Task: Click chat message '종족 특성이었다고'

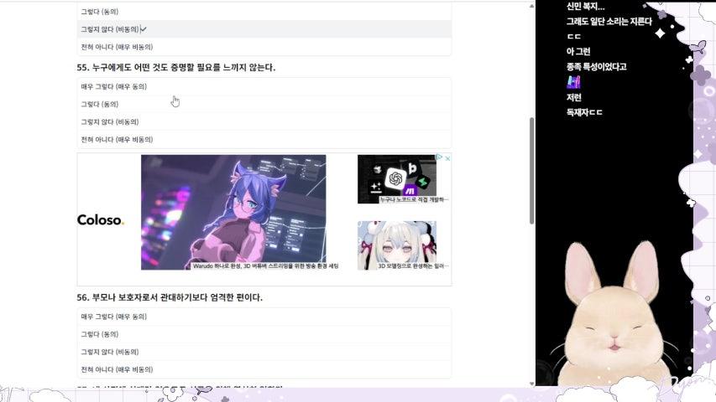Action: 596,66
